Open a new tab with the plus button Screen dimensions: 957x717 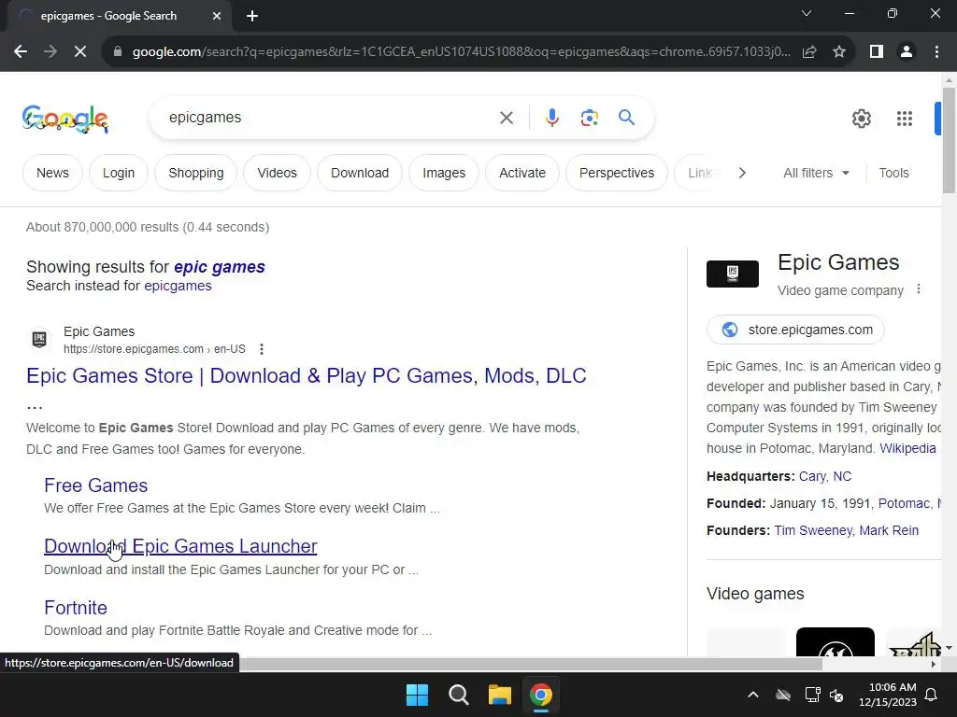click(252, 16)
